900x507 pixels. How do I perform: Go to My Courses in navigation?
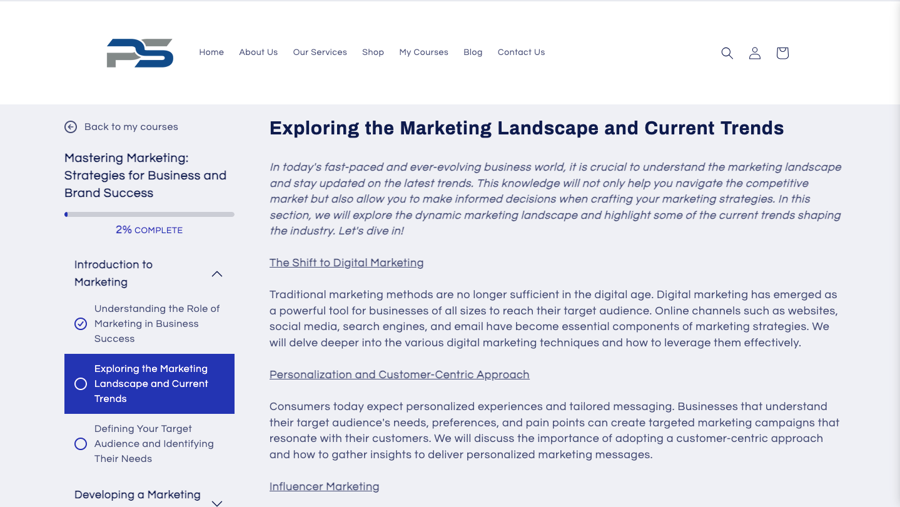pyautogui.click(x=423, y=53)
